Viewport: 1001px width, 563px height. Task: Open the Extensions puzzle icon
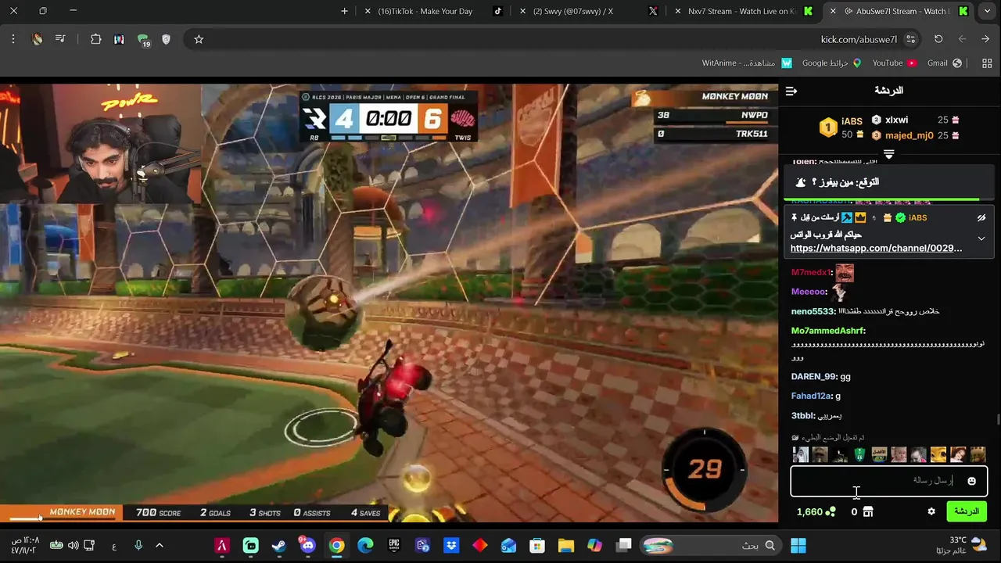coord(95,39)
